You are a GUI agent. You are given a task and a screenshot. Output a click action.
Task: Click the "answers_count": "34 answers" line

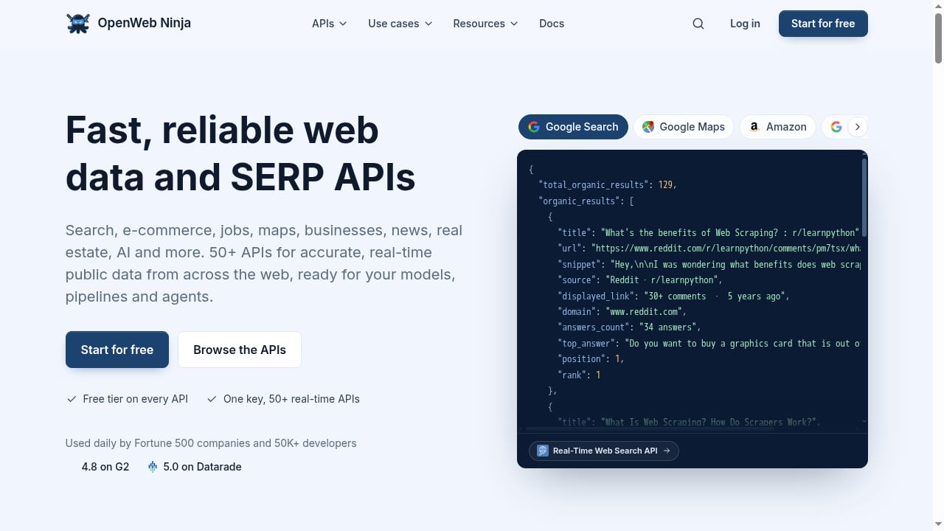tap(629, 327)
